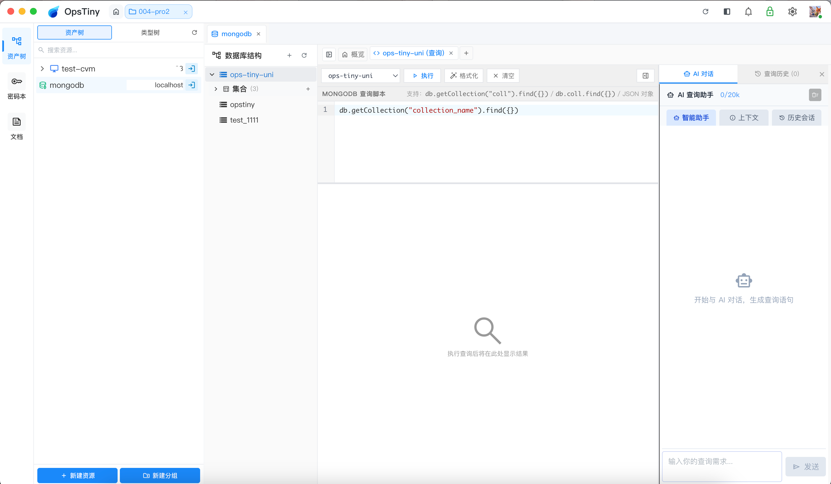Open 密码本 in the left sidebar
The height and width of the screenshot is (484, 831).
(16, 87)
